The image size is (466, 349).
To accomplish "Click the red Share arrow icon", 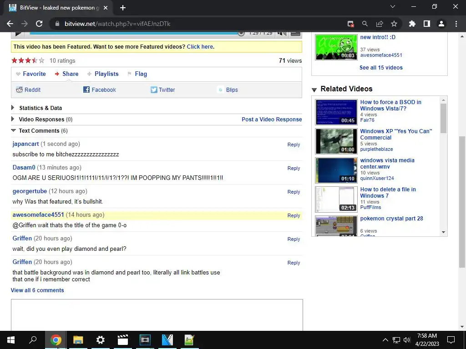I will 57,74.
